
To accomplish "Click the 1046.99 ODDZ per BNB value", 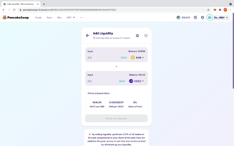I will 97,103.
